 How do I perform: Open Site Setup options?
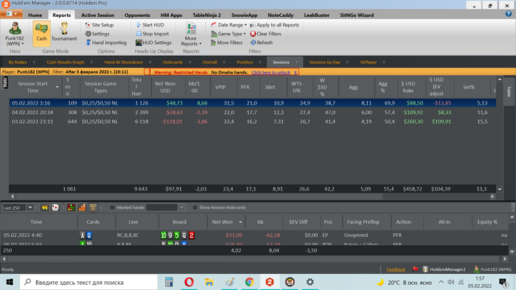click(100, 25)
